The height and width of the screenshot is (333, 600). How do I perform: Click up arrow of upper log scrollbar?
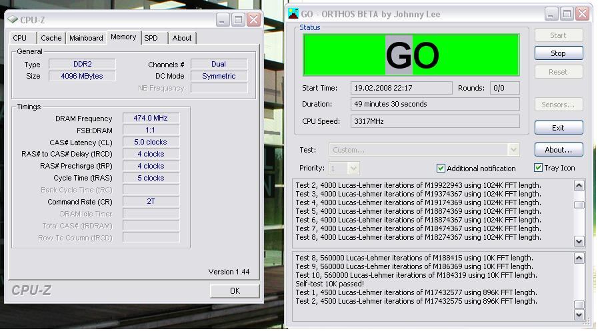click(x=579, y=186)
